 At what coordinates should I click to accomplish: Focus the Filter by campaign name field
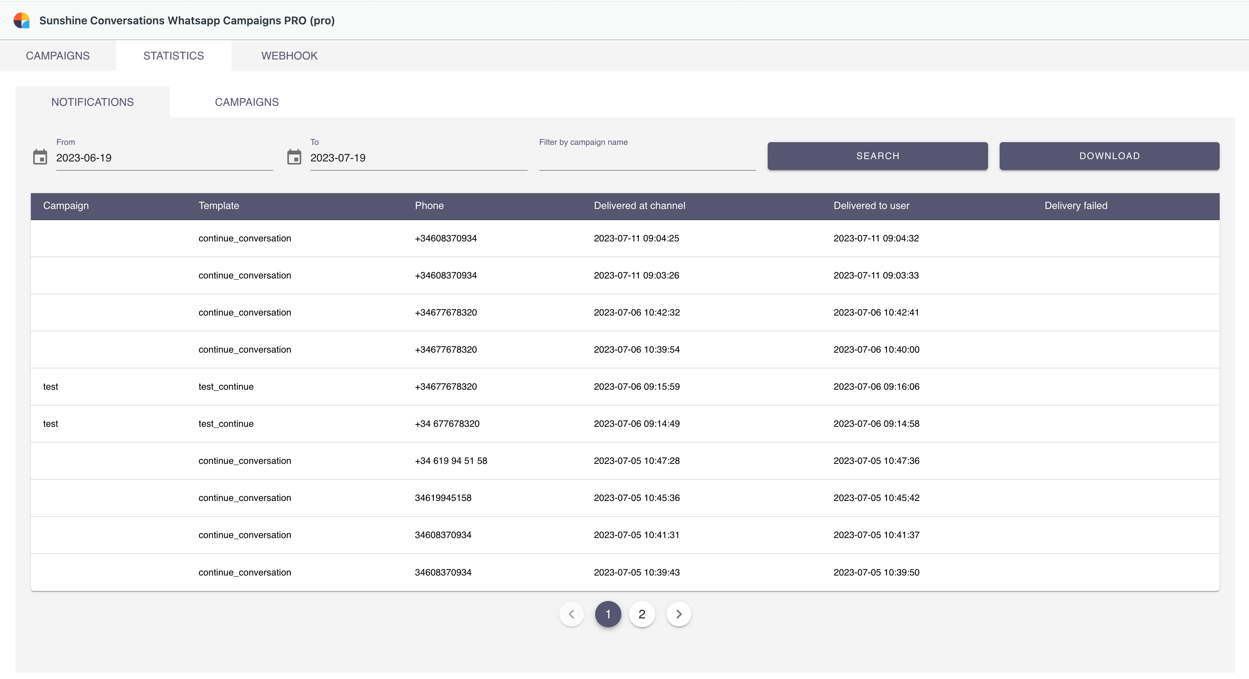[x=647, y=159]
